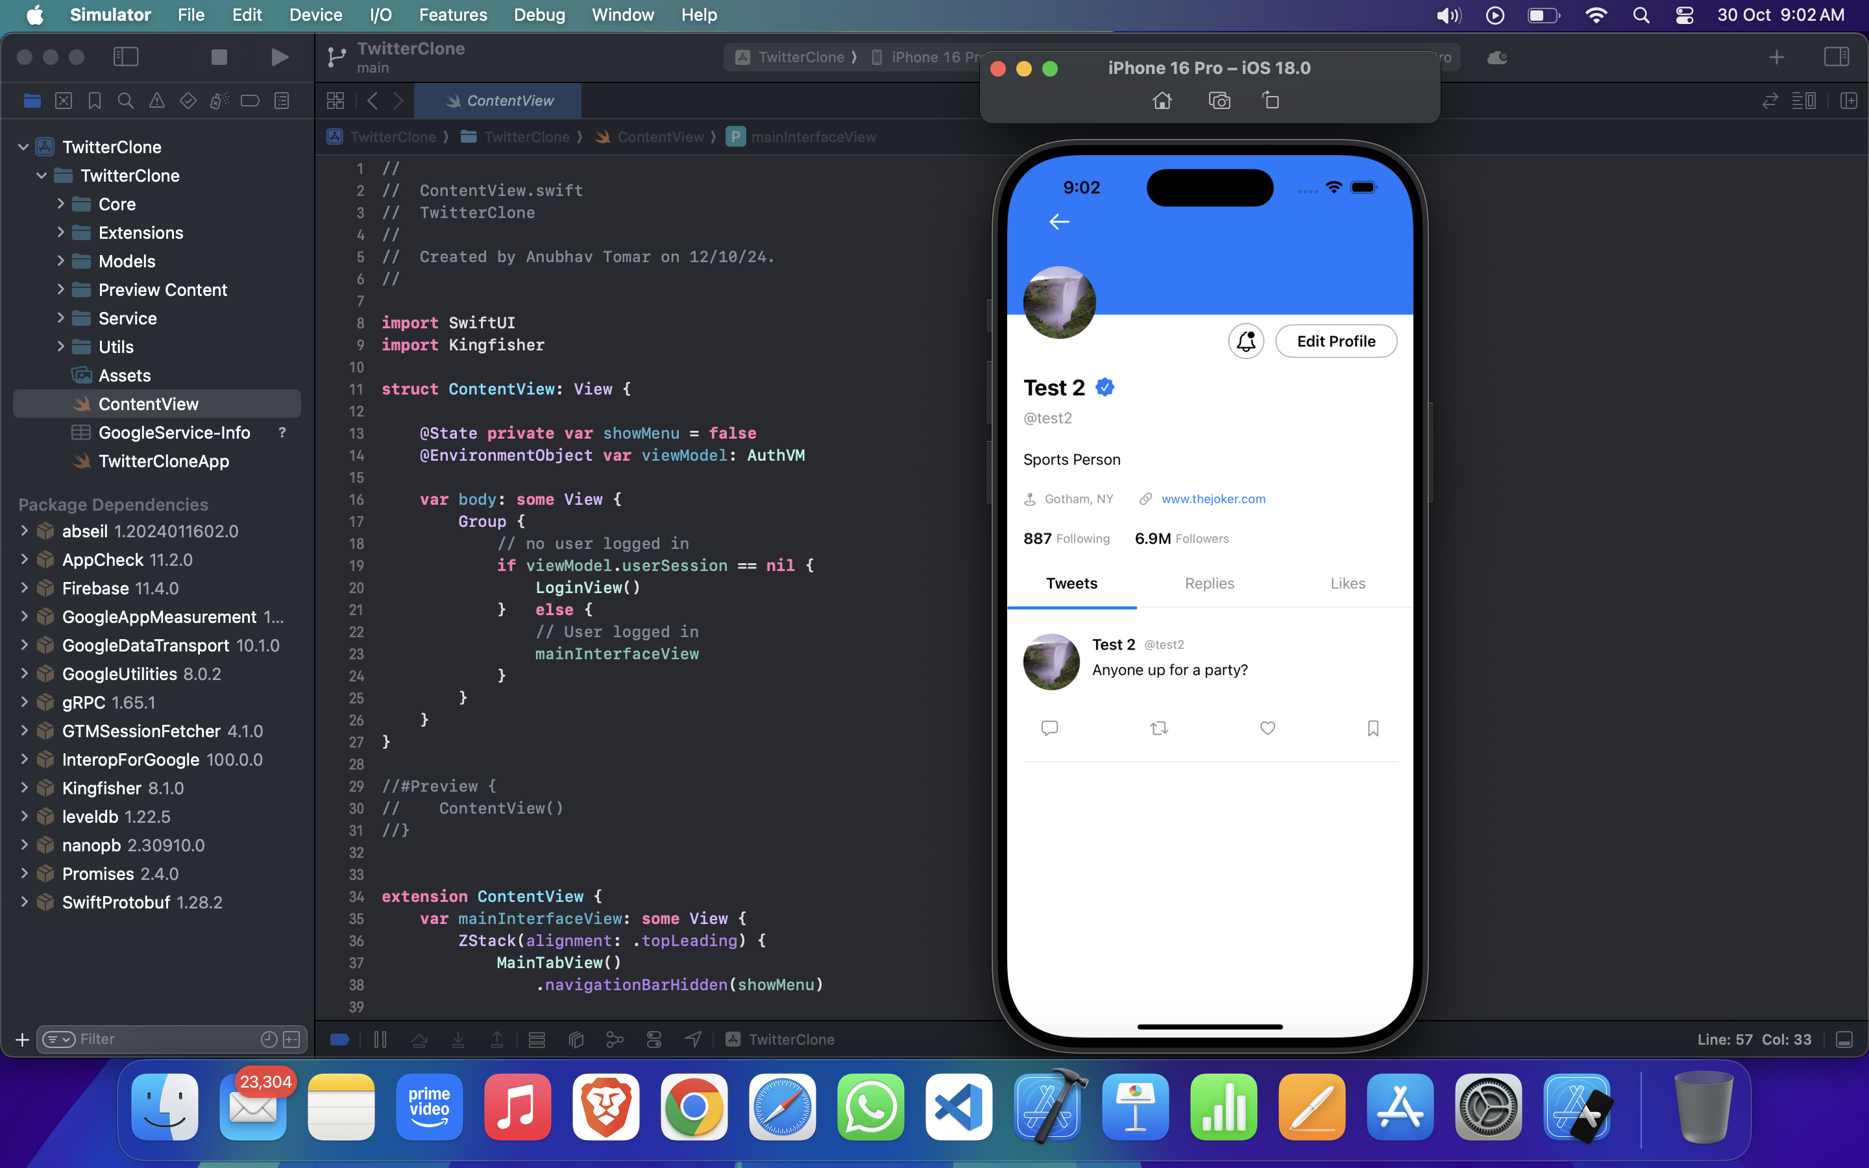Tap the heart like icon on tweet

click(x=1267, y=727)
